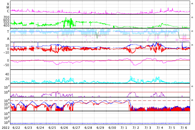This screenshot has height=130, width=195.
Task: Select the 7/ 6 date label
Action: pos(184,128)
